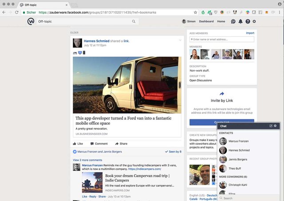Select the Off-topic browser tab

coord(43,5)
